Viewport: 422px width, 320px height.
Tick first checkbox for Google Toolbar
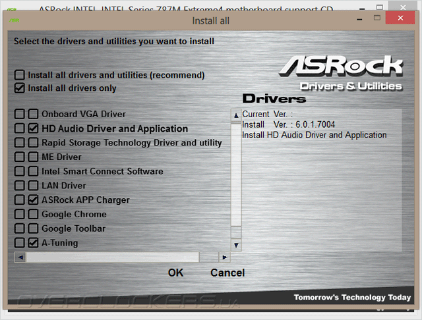tap(20, 228)
